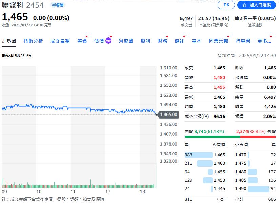Screen dimensions: 279x204
Task: Click the ask subtotal 606
Action: point(272,199)
